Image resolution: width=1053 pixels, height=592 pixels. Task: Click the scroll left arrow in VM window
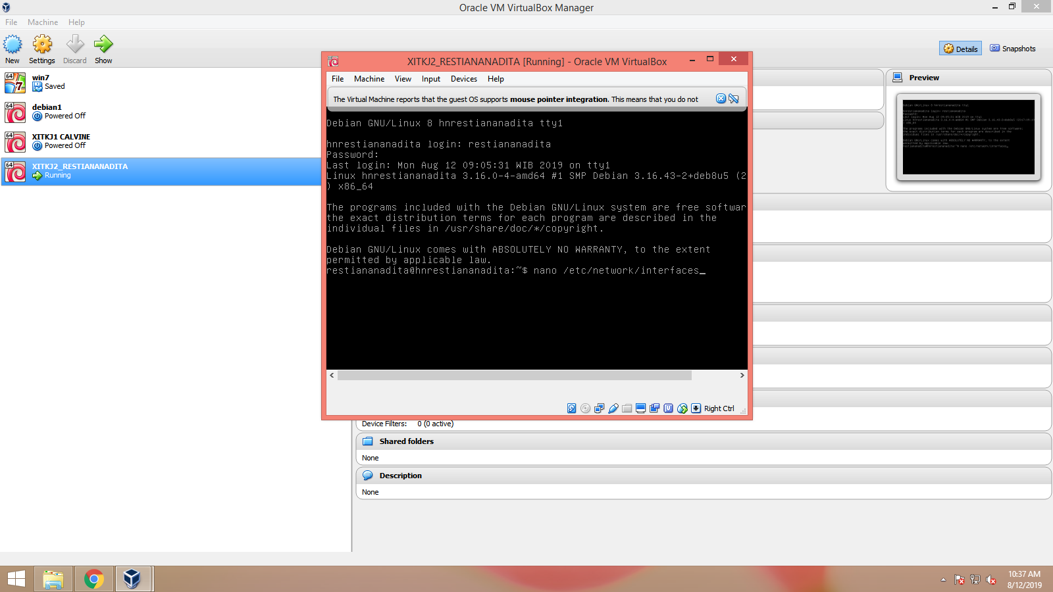click(x=332, y=376)
